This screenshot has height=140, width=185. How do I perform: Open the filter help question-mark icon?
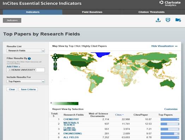pos(29,58)
